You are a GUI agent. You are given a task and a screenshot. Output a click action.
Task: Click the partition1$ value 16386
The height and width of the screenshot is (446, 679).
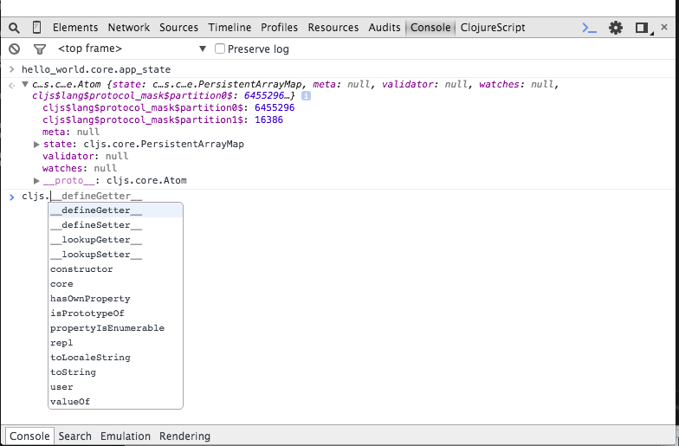pos(268,120)
